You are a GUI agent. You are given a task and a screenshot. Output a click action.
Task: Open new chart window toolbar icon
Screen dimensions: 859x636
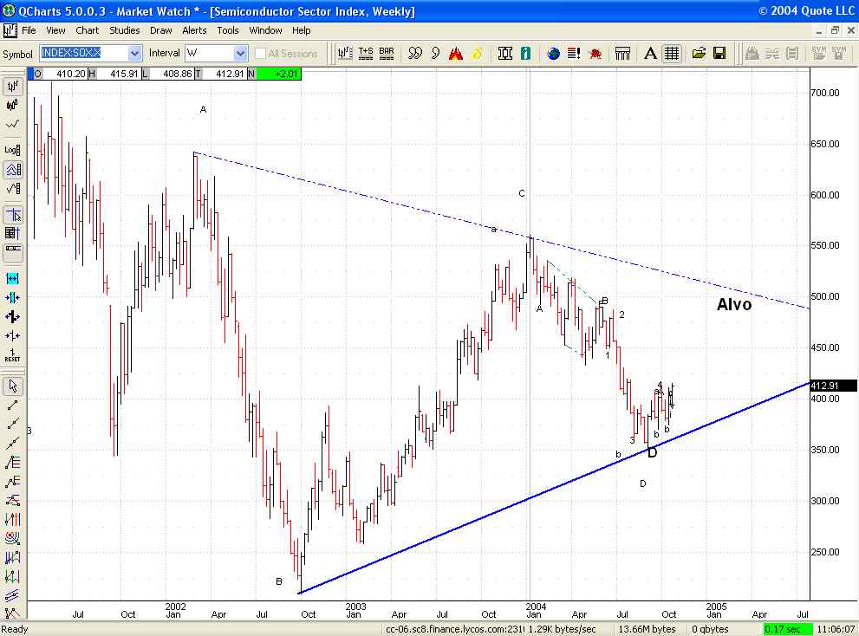click(345, 53)
